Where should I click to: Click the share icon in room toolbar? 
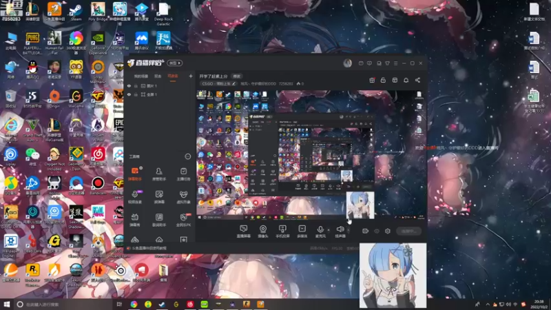pos(417,80)
